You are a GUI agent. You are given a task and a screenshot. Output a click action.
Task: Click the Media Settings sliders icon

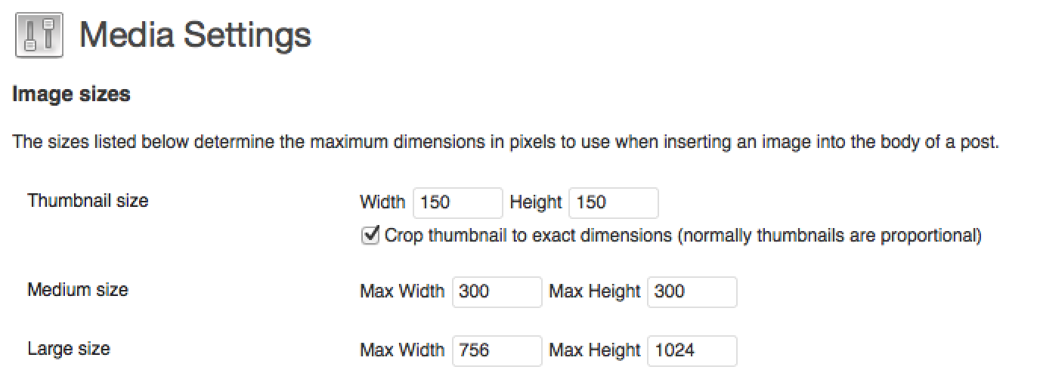tap(39, 35)
